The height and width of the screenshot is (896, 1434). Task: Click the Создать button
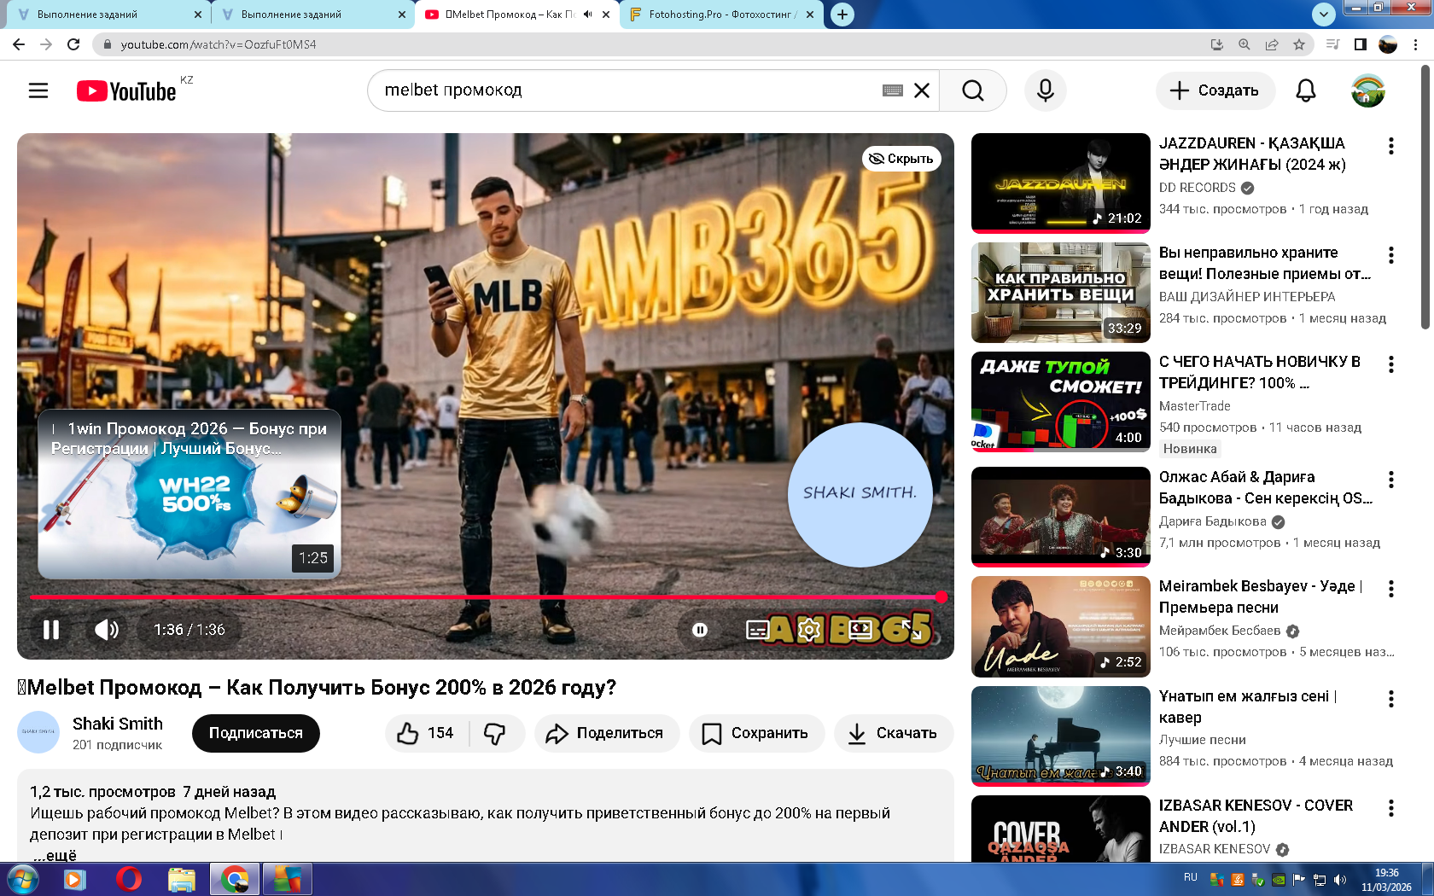(1215, 90)
